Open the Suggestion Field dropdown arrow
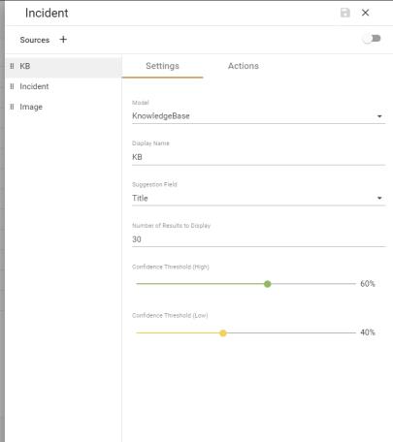393x442 pixels. (x=379, y=198)
